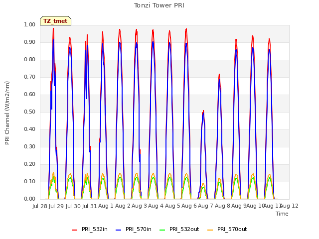
Task: Click the 0.10 y-axis tick label
Action: pos(30,181)
